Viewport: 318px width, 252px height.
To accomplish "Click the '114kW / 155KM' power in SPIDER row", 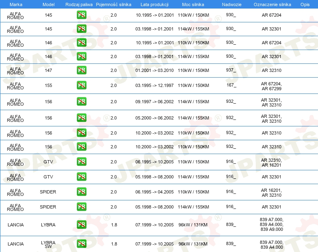I will 193,207.
